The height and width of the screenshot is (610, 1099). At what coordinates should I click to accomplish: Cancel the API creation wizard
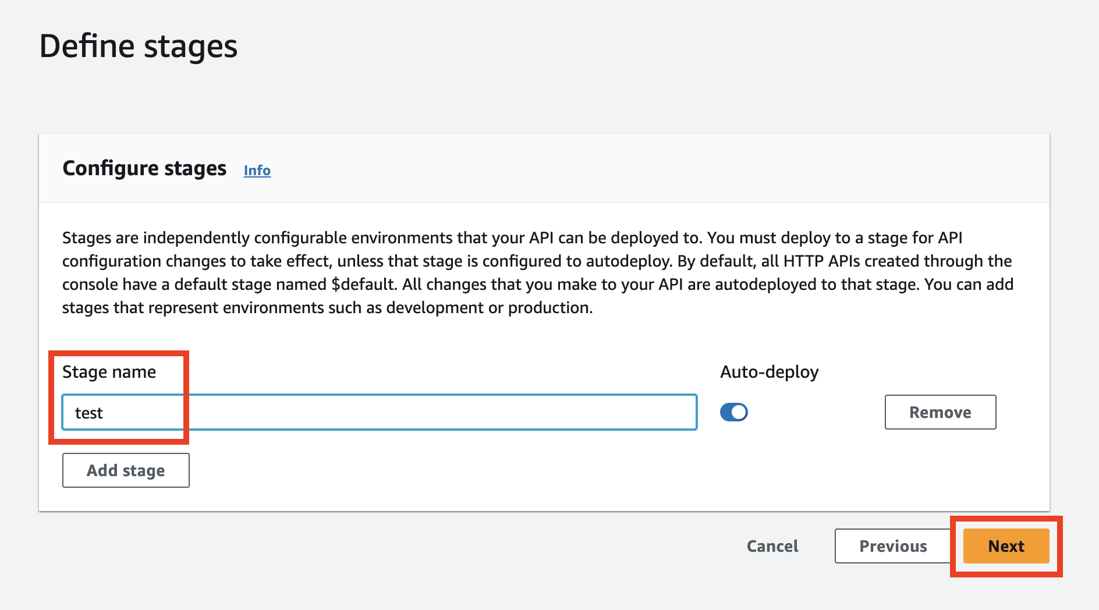pos(772,546)
